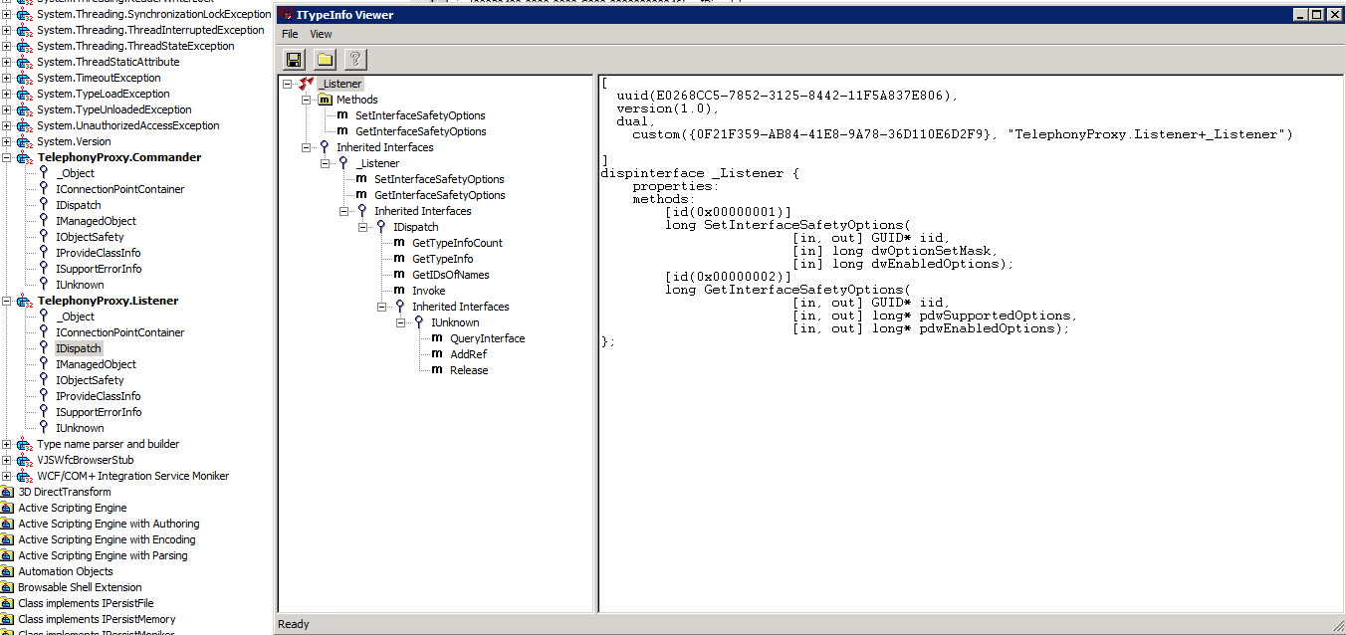
Task: Click the open-folder toolbar icon in ITypeInfo Viewer
Action: (325, 60)
